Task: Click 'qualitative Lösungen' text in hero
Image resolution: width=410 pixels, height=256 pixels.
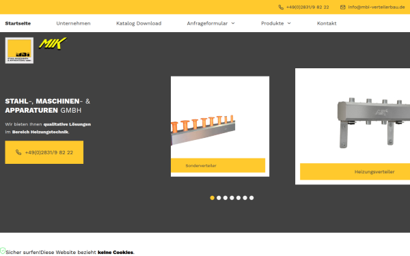Action: tap(67, 124)
